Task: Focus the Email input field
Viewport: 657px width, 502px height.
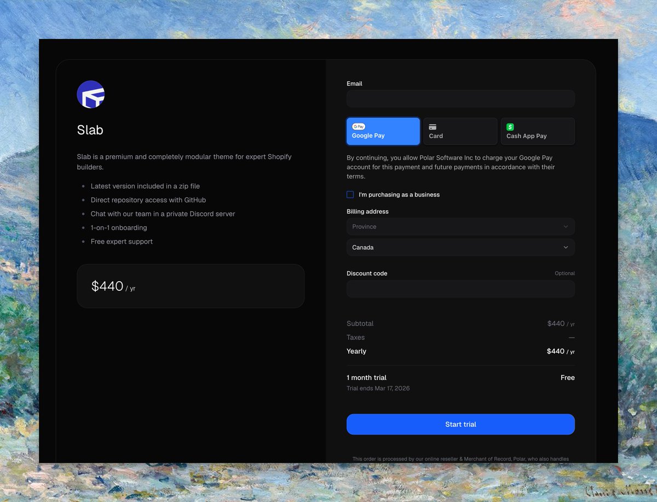Action: 460,98
